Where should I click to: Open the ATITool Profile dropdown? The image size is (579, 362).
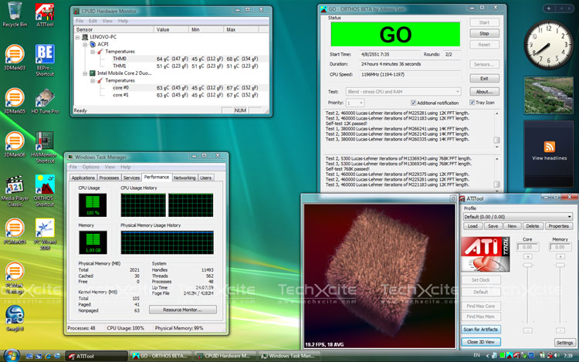coord(518,217)
